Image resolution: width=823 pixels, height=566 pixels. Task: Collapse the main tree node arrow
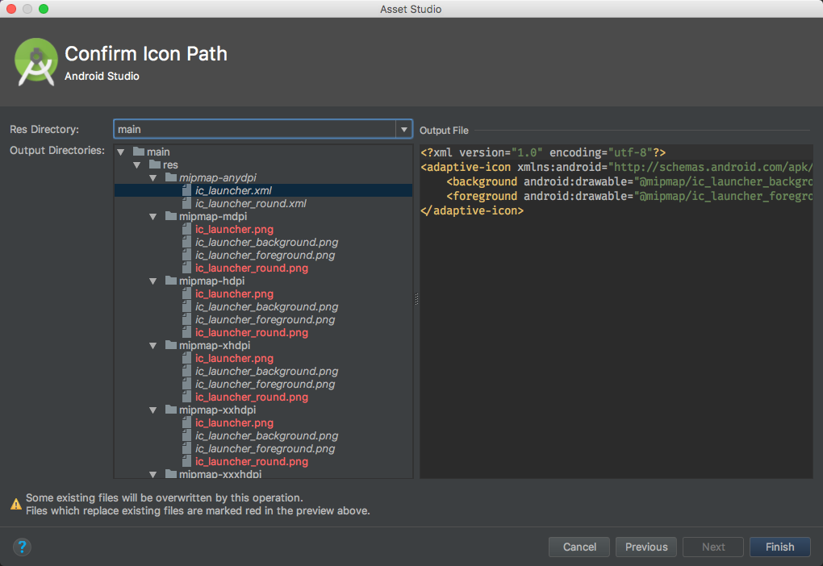click(x=121, y=152)
